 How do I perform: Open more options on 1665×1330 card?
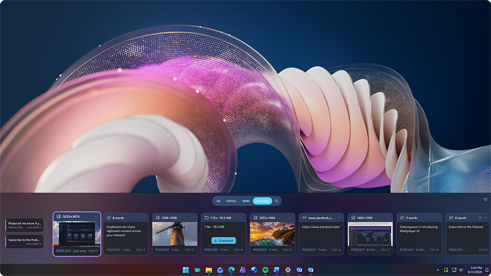coord(388,218)
